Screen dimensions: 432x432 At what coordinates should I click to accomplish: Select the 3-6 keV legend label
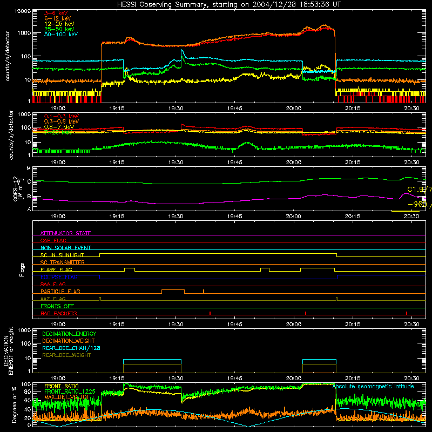[x=56, y=13]
